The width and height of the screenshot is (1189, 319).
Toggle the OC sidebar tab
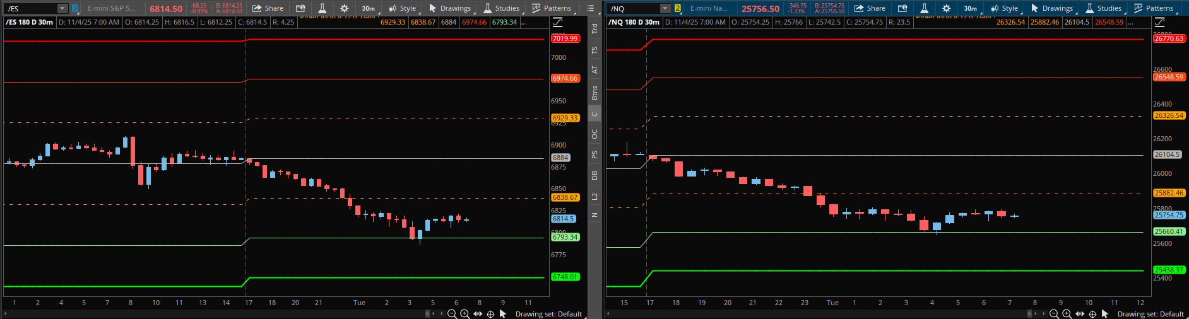[594, 134]
